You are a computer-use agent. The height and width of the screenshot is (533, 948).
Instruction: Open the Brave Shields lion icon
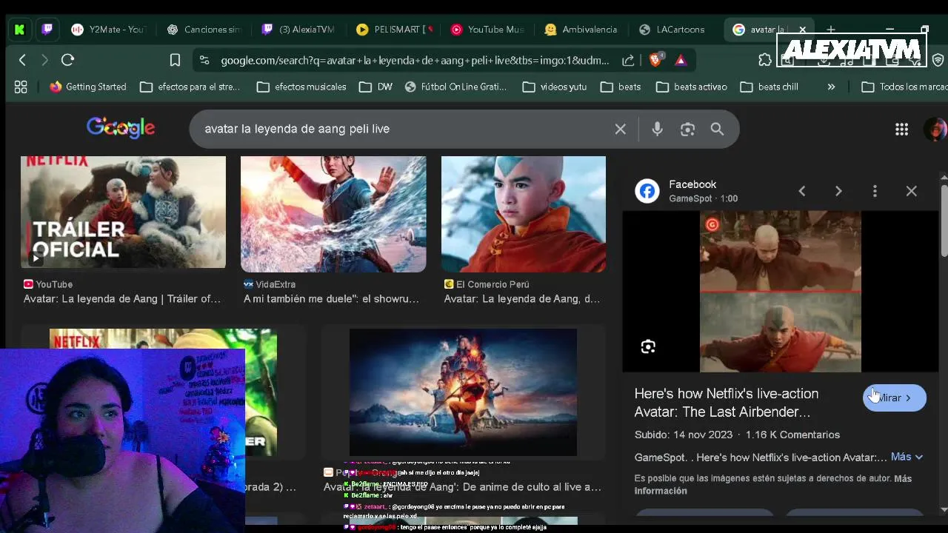pos(655,60)
